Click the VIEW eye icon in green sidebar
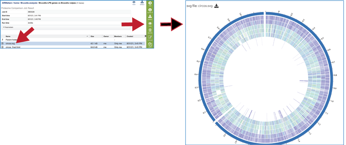Image resolution: width=346 pixels, height=145 pixels. click(150, 24)
